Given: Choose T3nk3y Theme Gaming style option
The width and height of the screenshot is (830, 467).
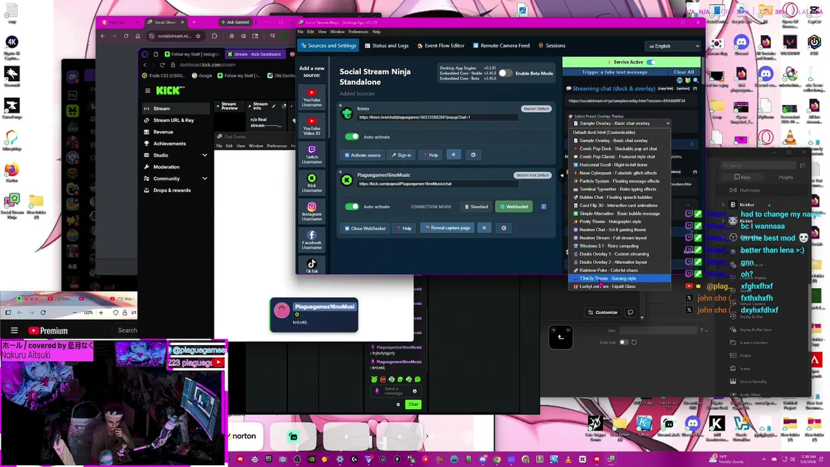Looking at the screenshot, I should pyautogui.click(x=620, y=278).
